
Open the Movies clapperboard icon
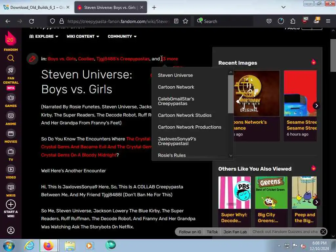coord(11,134)
